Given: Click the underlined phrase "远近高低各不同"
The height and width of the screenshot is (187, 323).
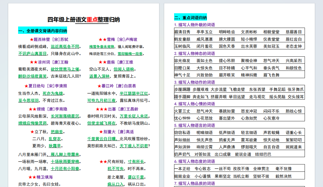Looking at the screenshot, I should [x=65, y=47].
